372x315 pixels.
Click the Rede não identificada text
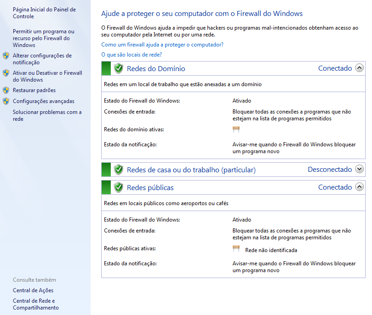pyautogui.click(x=271, y=250)
